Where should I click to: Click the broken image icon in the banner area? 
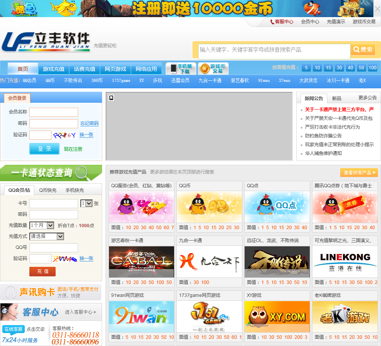[x=111, y=97]
